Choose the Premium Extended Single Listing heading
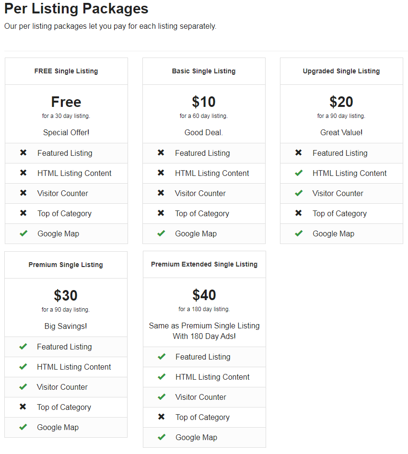Viewport: 408px width, 454px height. click(x=204, y=264)
